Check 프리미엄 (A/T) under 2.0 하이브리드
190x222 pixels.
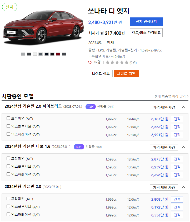[8, 118]
